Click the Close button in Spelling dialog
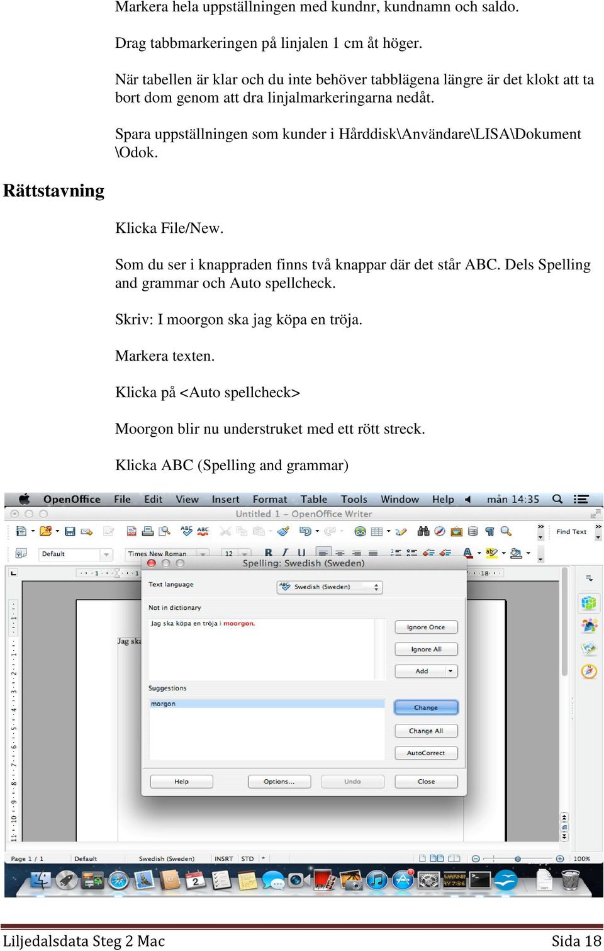Screen dimensions: 604x951 426,781
